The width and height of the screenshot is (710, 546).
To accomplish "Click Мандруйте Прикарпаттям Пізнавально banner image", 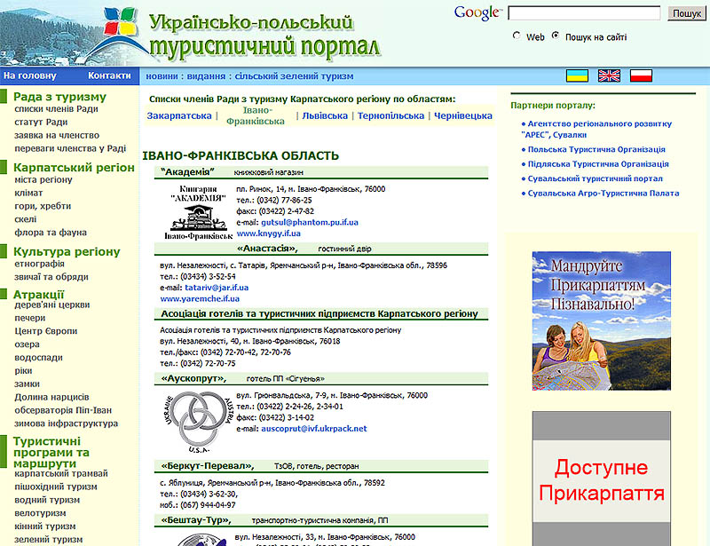I will coord(602,320).
